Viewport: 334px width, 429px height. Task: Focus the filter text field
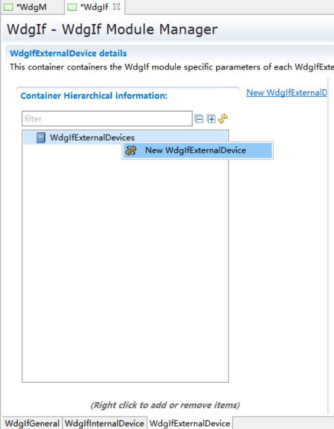(106, 119)
